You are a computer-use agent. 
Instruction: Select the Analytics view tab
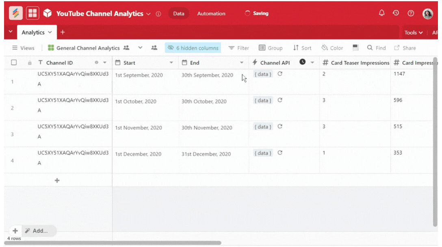pyautogui.click(x=33, y=32)
